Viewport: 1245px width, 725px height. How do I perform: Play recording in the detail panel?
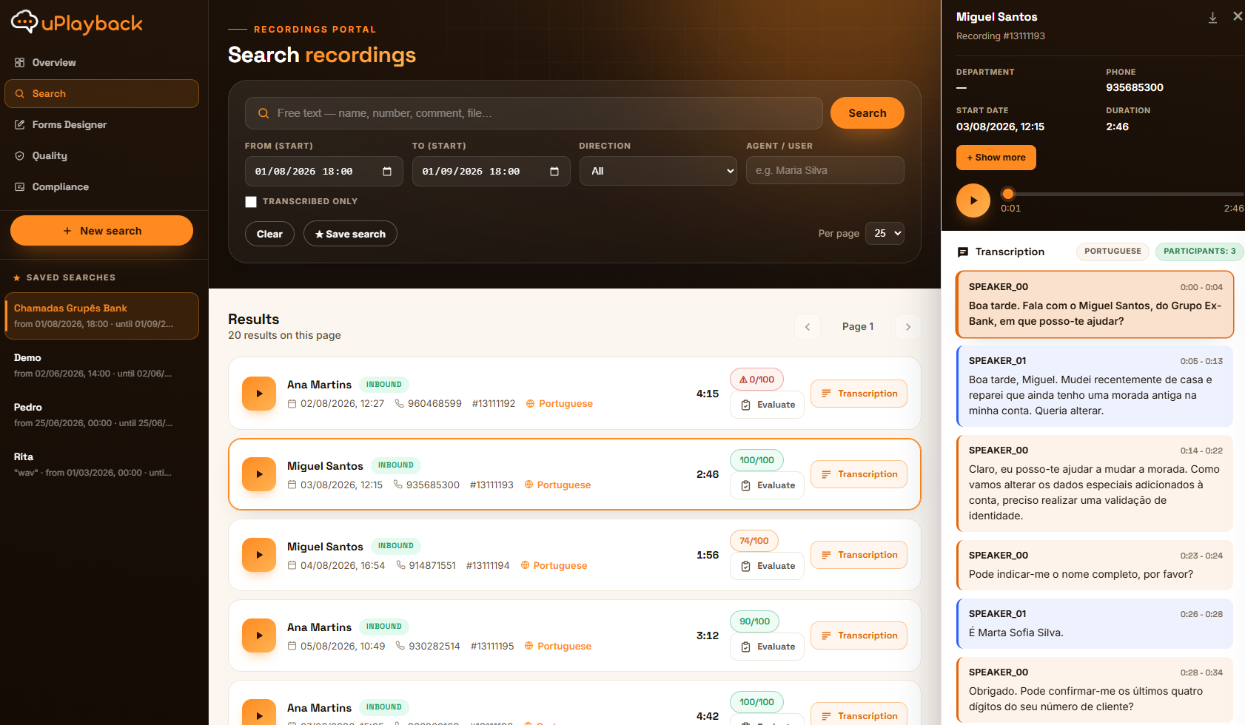coord(973,200)
